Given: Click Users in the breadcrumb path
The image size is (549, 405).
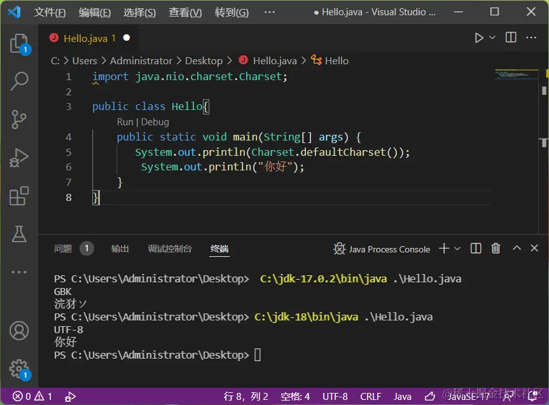Looking at the screenshot, I should point(85,61).
